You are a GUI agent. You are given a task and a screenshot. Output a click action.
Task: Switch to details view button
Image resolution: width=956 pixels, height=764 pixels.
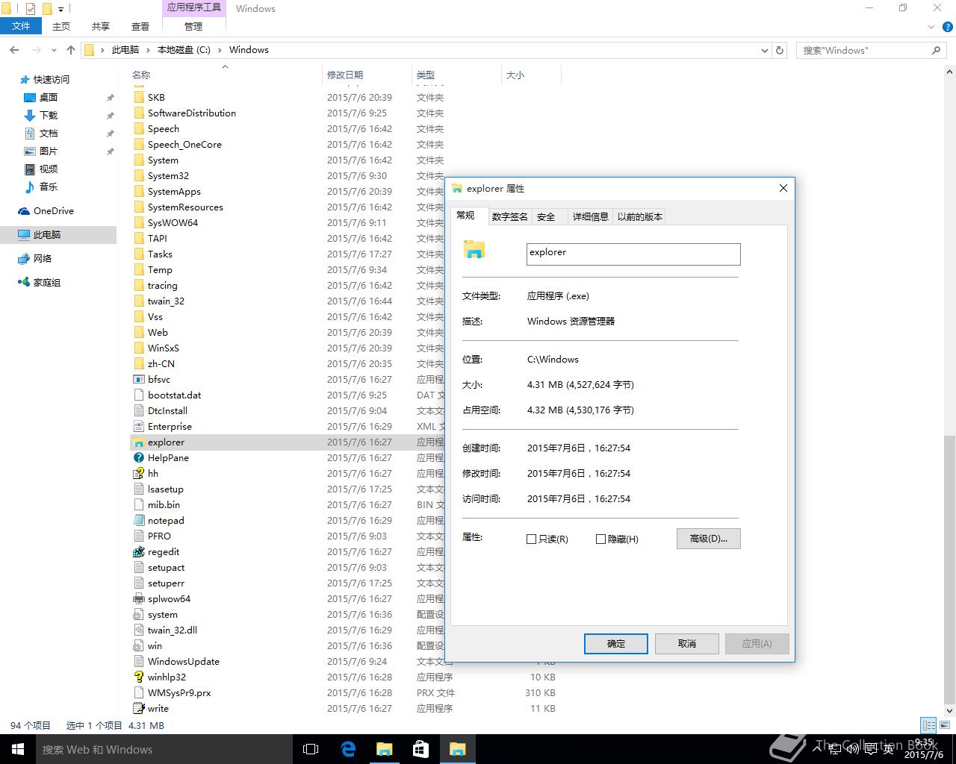928,725
